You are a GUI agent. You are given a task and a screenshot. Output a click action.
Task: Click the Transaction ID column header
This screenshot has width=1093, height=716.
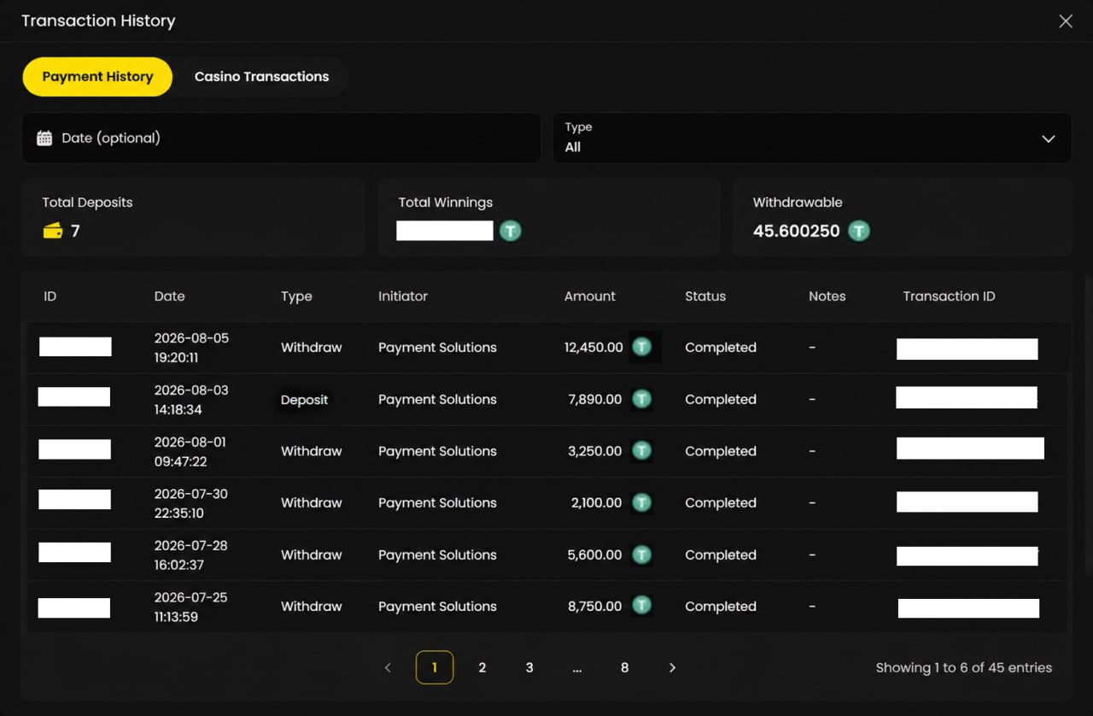[x=949, y=296]
